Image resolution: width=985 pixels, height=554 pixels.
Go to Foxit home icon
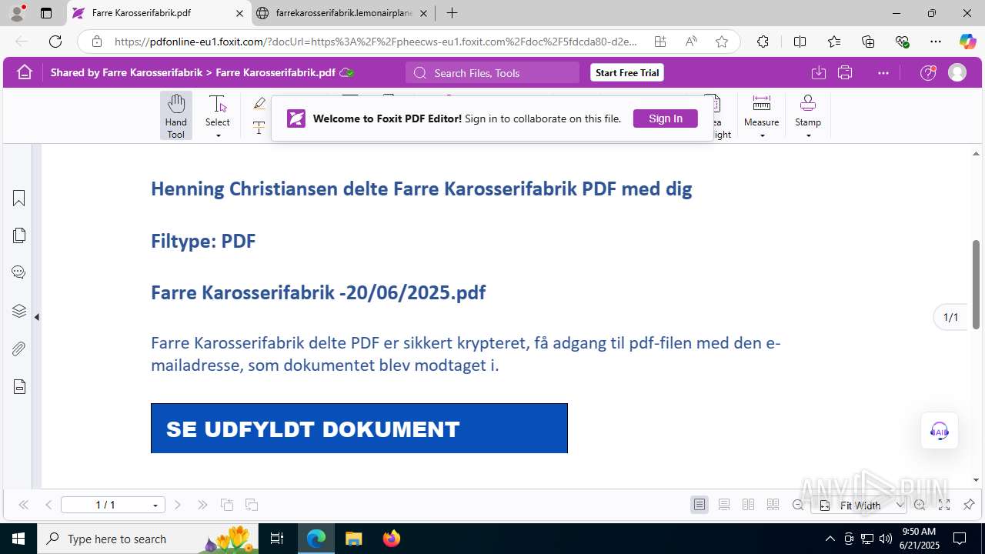click(25, 72)
